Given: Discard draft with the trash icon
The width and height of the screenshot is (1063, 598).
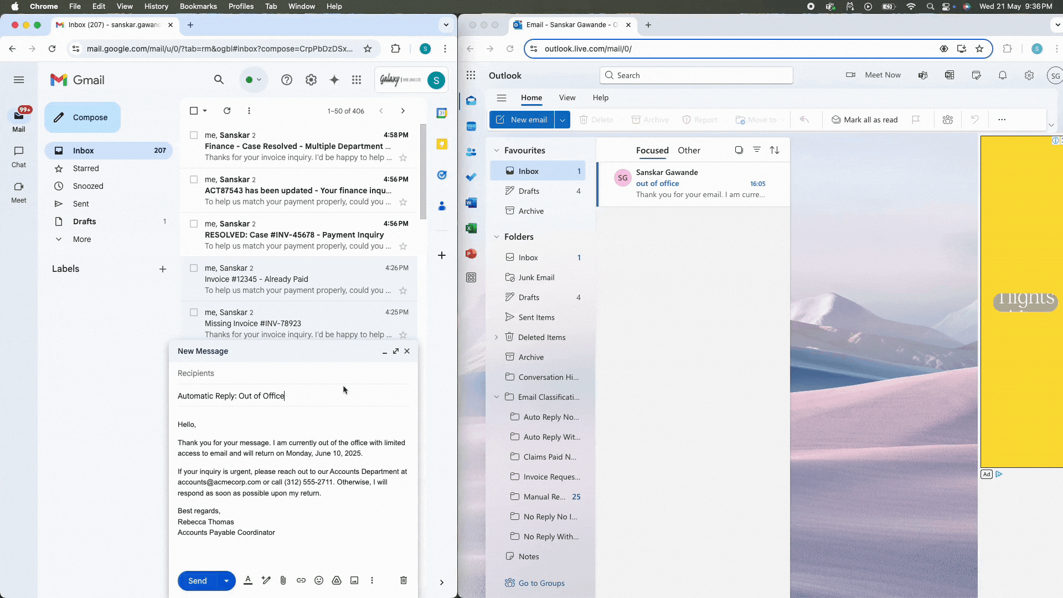Looking at the screenshot, I should (x=404, y=580).
